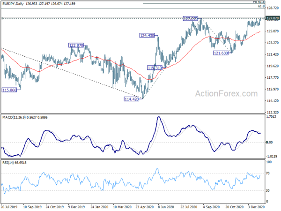Select the 3 Dec 2020 date marker
Image resolution: width=281 pixels, height=211 pixels.
[x=256, y=207]
